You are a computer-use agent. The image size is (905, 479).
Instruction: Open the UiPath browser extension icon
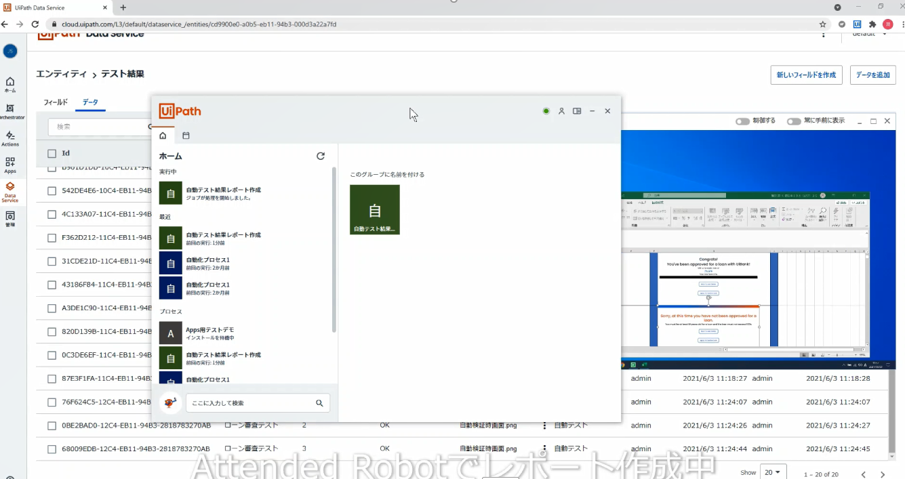click(x=857, y=24)
